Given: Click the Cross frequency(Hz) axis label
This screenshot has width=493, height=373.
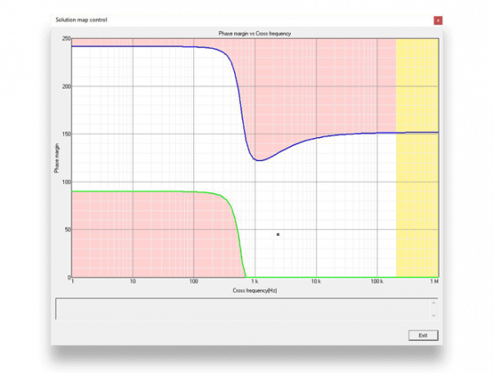Looking at the screenshot, I should point(255,290).
